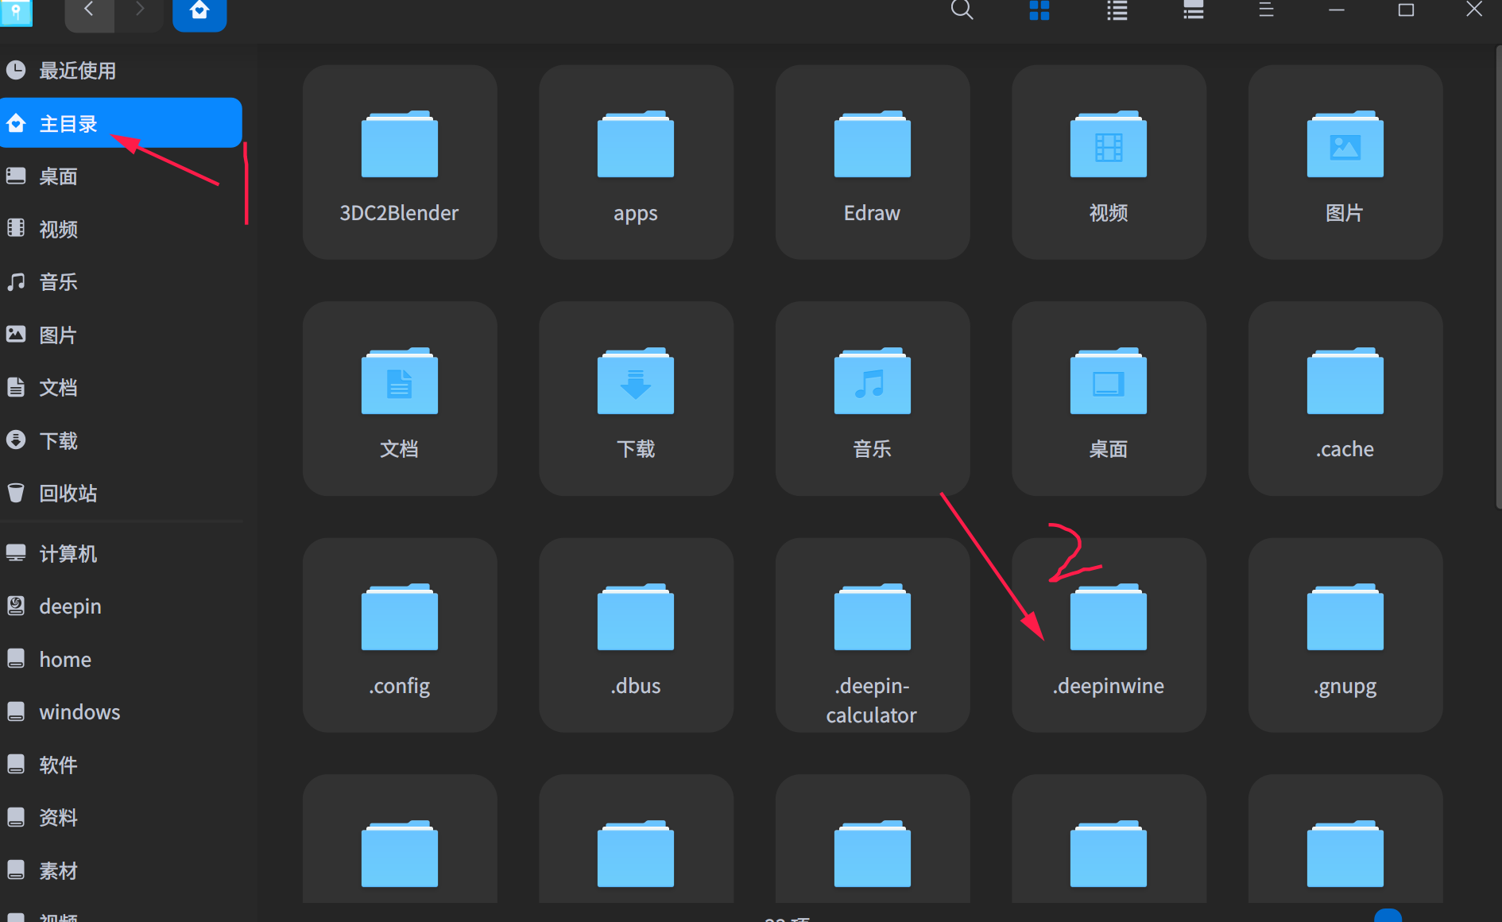Open the 音乐 (Music) sidebar entry
The height and width of the screenshot is (922, 1502).
[x=58, y=281]
